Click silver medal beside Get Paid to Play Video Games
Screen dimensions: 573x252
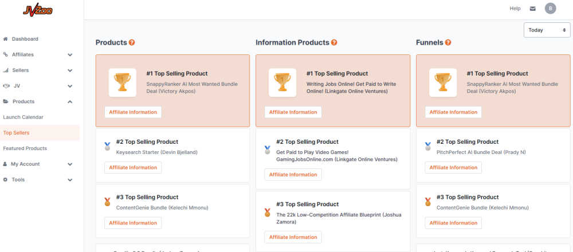click(268, 150)
